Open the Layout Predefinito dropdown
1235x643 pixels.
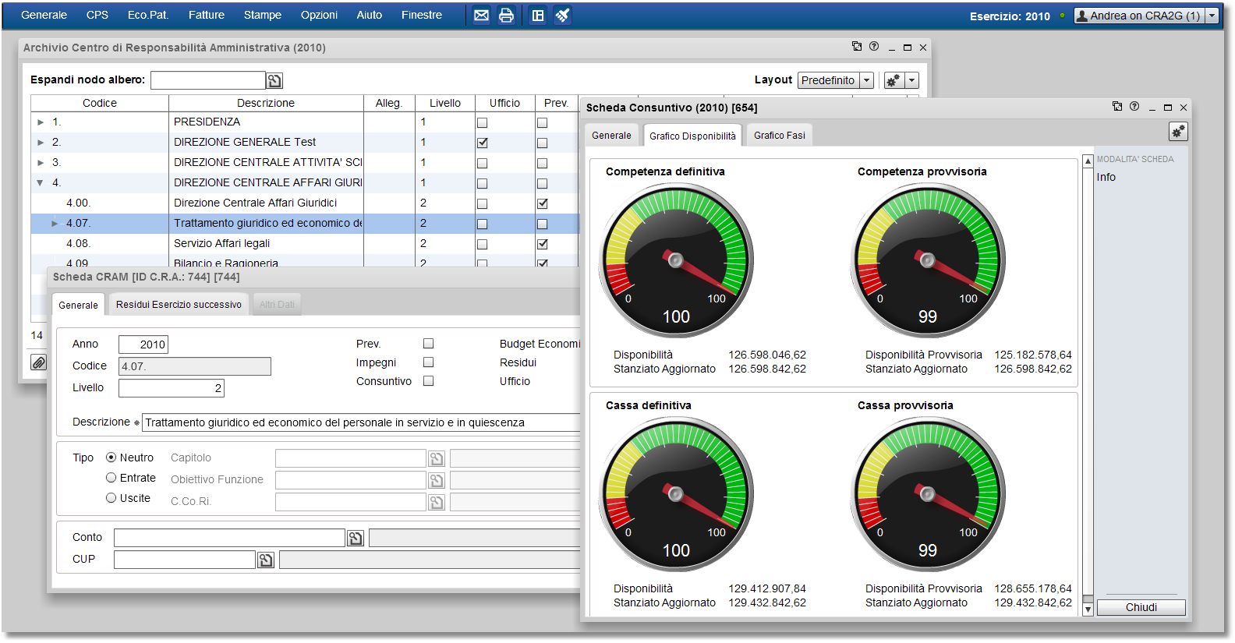click(x=866, y=80)
